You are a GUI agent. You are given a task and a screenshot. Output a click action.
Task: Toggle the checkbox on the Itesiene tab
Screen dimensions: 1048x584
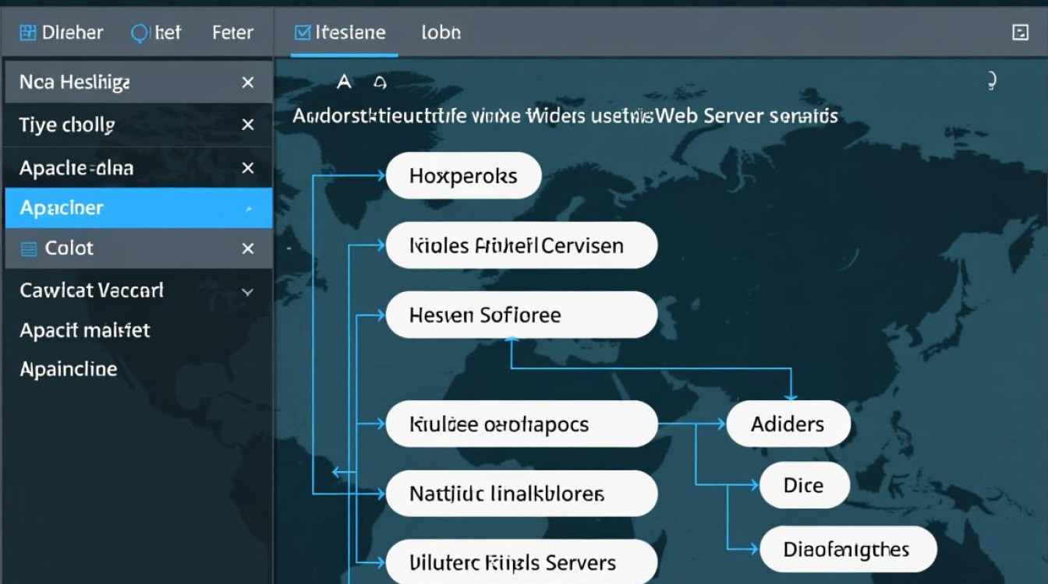click(x=303, y=33)
